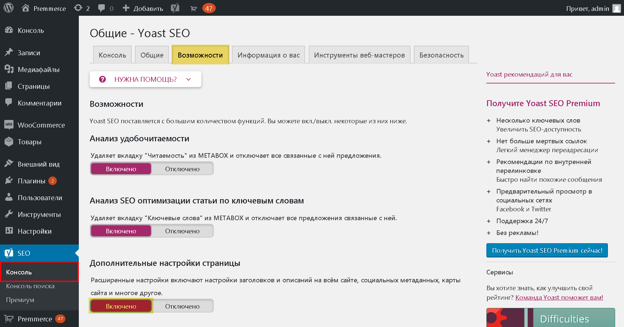The image size is (624, 327).
Task: Open updates icon in admin bar
Action: coord(78,8)
